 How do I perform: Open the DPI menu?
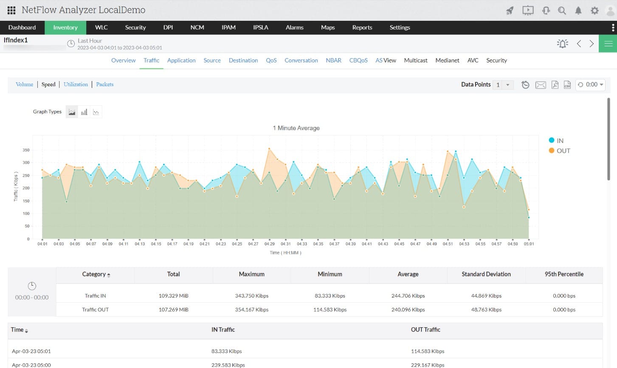point(168,28)
